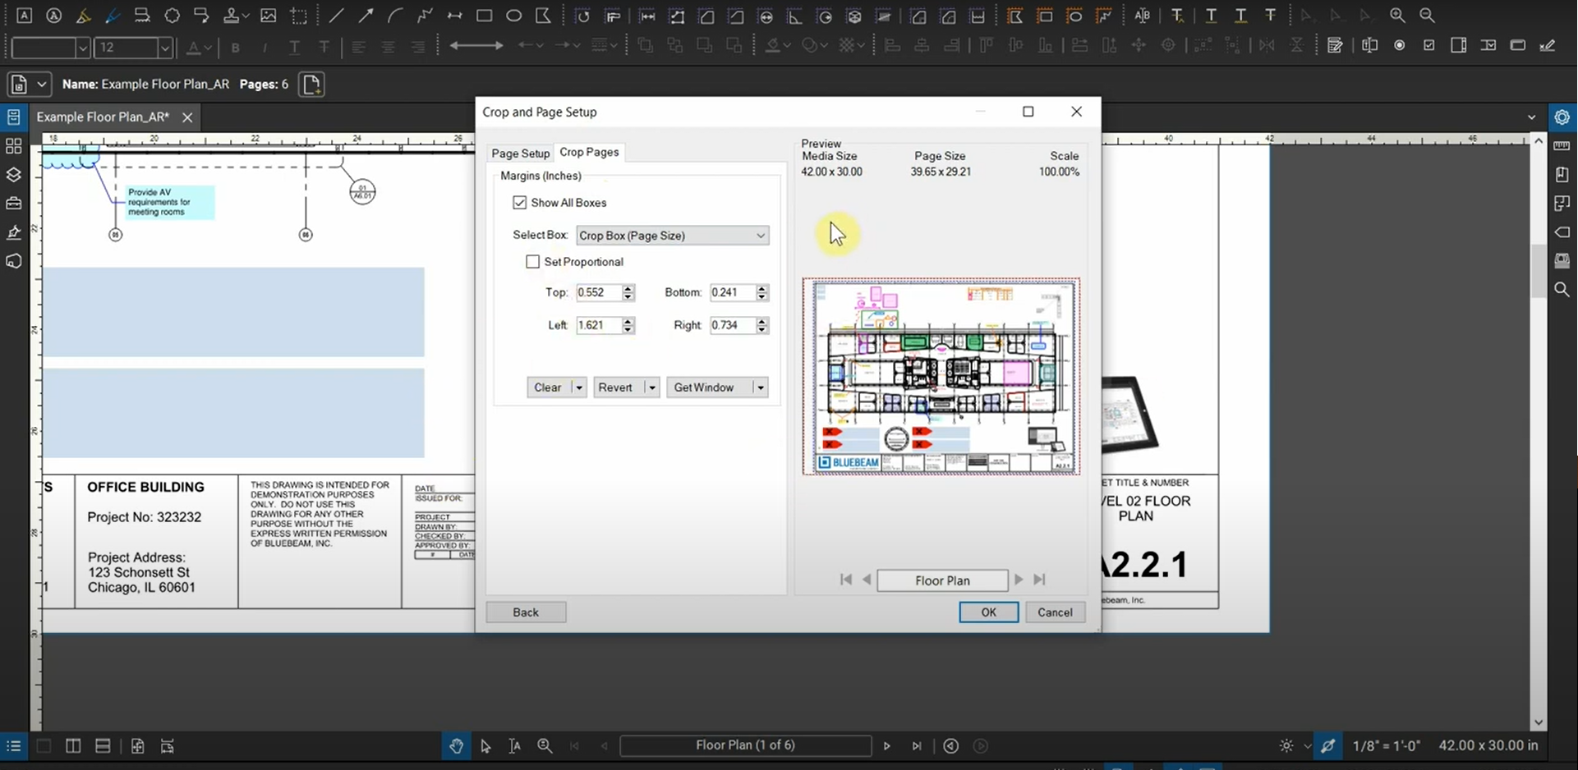The width and height of the screenshot is (1578, 770).
Task: Expand the Get Window dropdown arrow
Action: [x=761, y=387]
